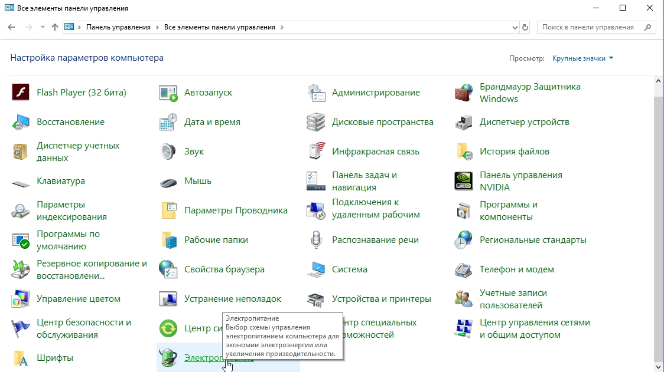
Task: Open the recent locations dropdown arrow
Action: click(x=43, y=27)
